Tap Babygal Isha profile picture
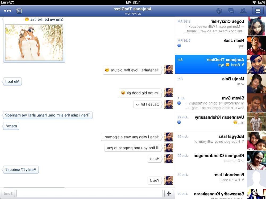The height and width of the screenshot is (199, 266). pos(256,141)
